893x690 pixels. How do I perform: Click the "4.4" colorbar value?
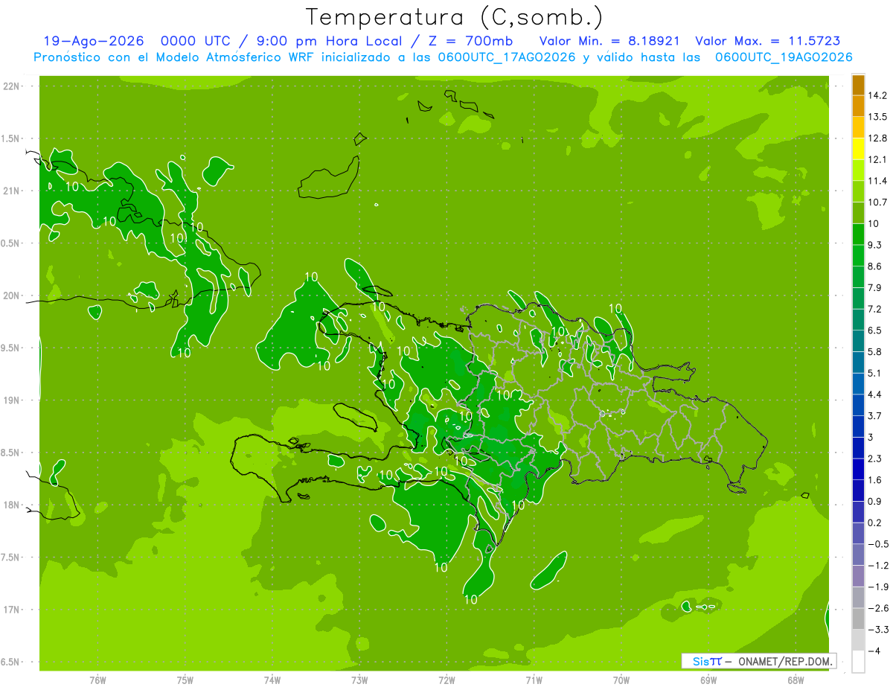click(875, 394)
